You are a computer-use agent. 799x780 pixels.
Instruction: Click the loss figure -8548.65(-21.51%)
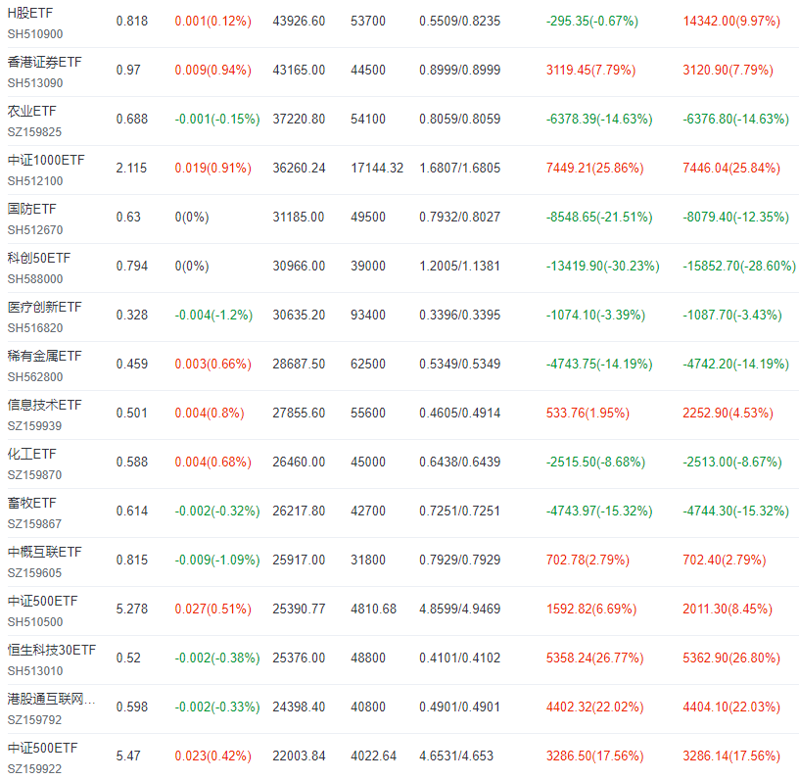point(599,217)
